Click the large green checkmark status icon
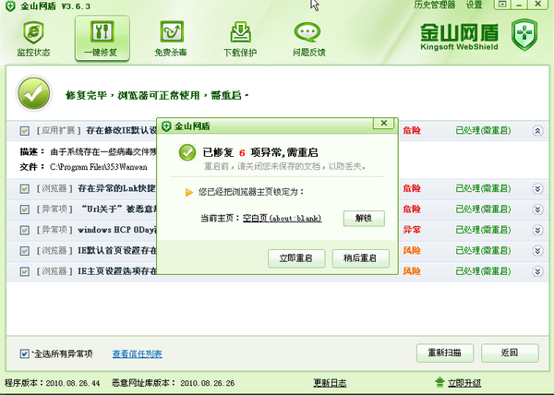 [34, 93]
